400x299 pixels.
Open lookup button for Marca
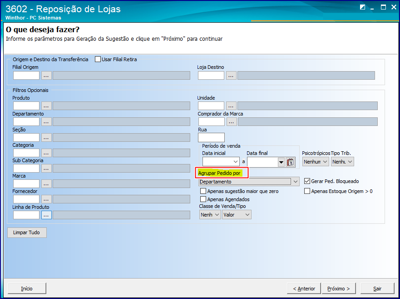(46, 184)
